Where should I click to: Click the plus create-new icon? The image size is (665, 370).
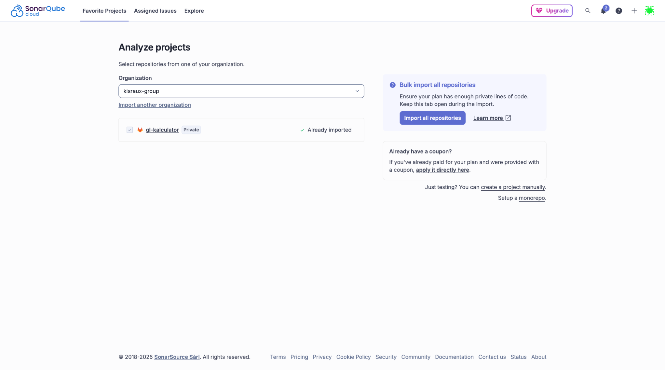coord(634,11)
